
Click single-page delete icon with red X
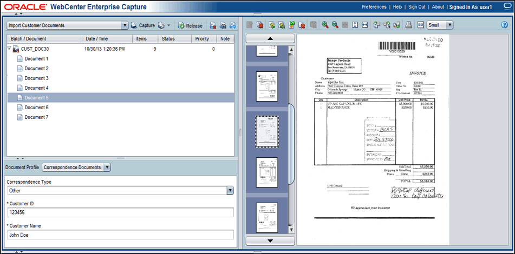click(x=302, y=25)
